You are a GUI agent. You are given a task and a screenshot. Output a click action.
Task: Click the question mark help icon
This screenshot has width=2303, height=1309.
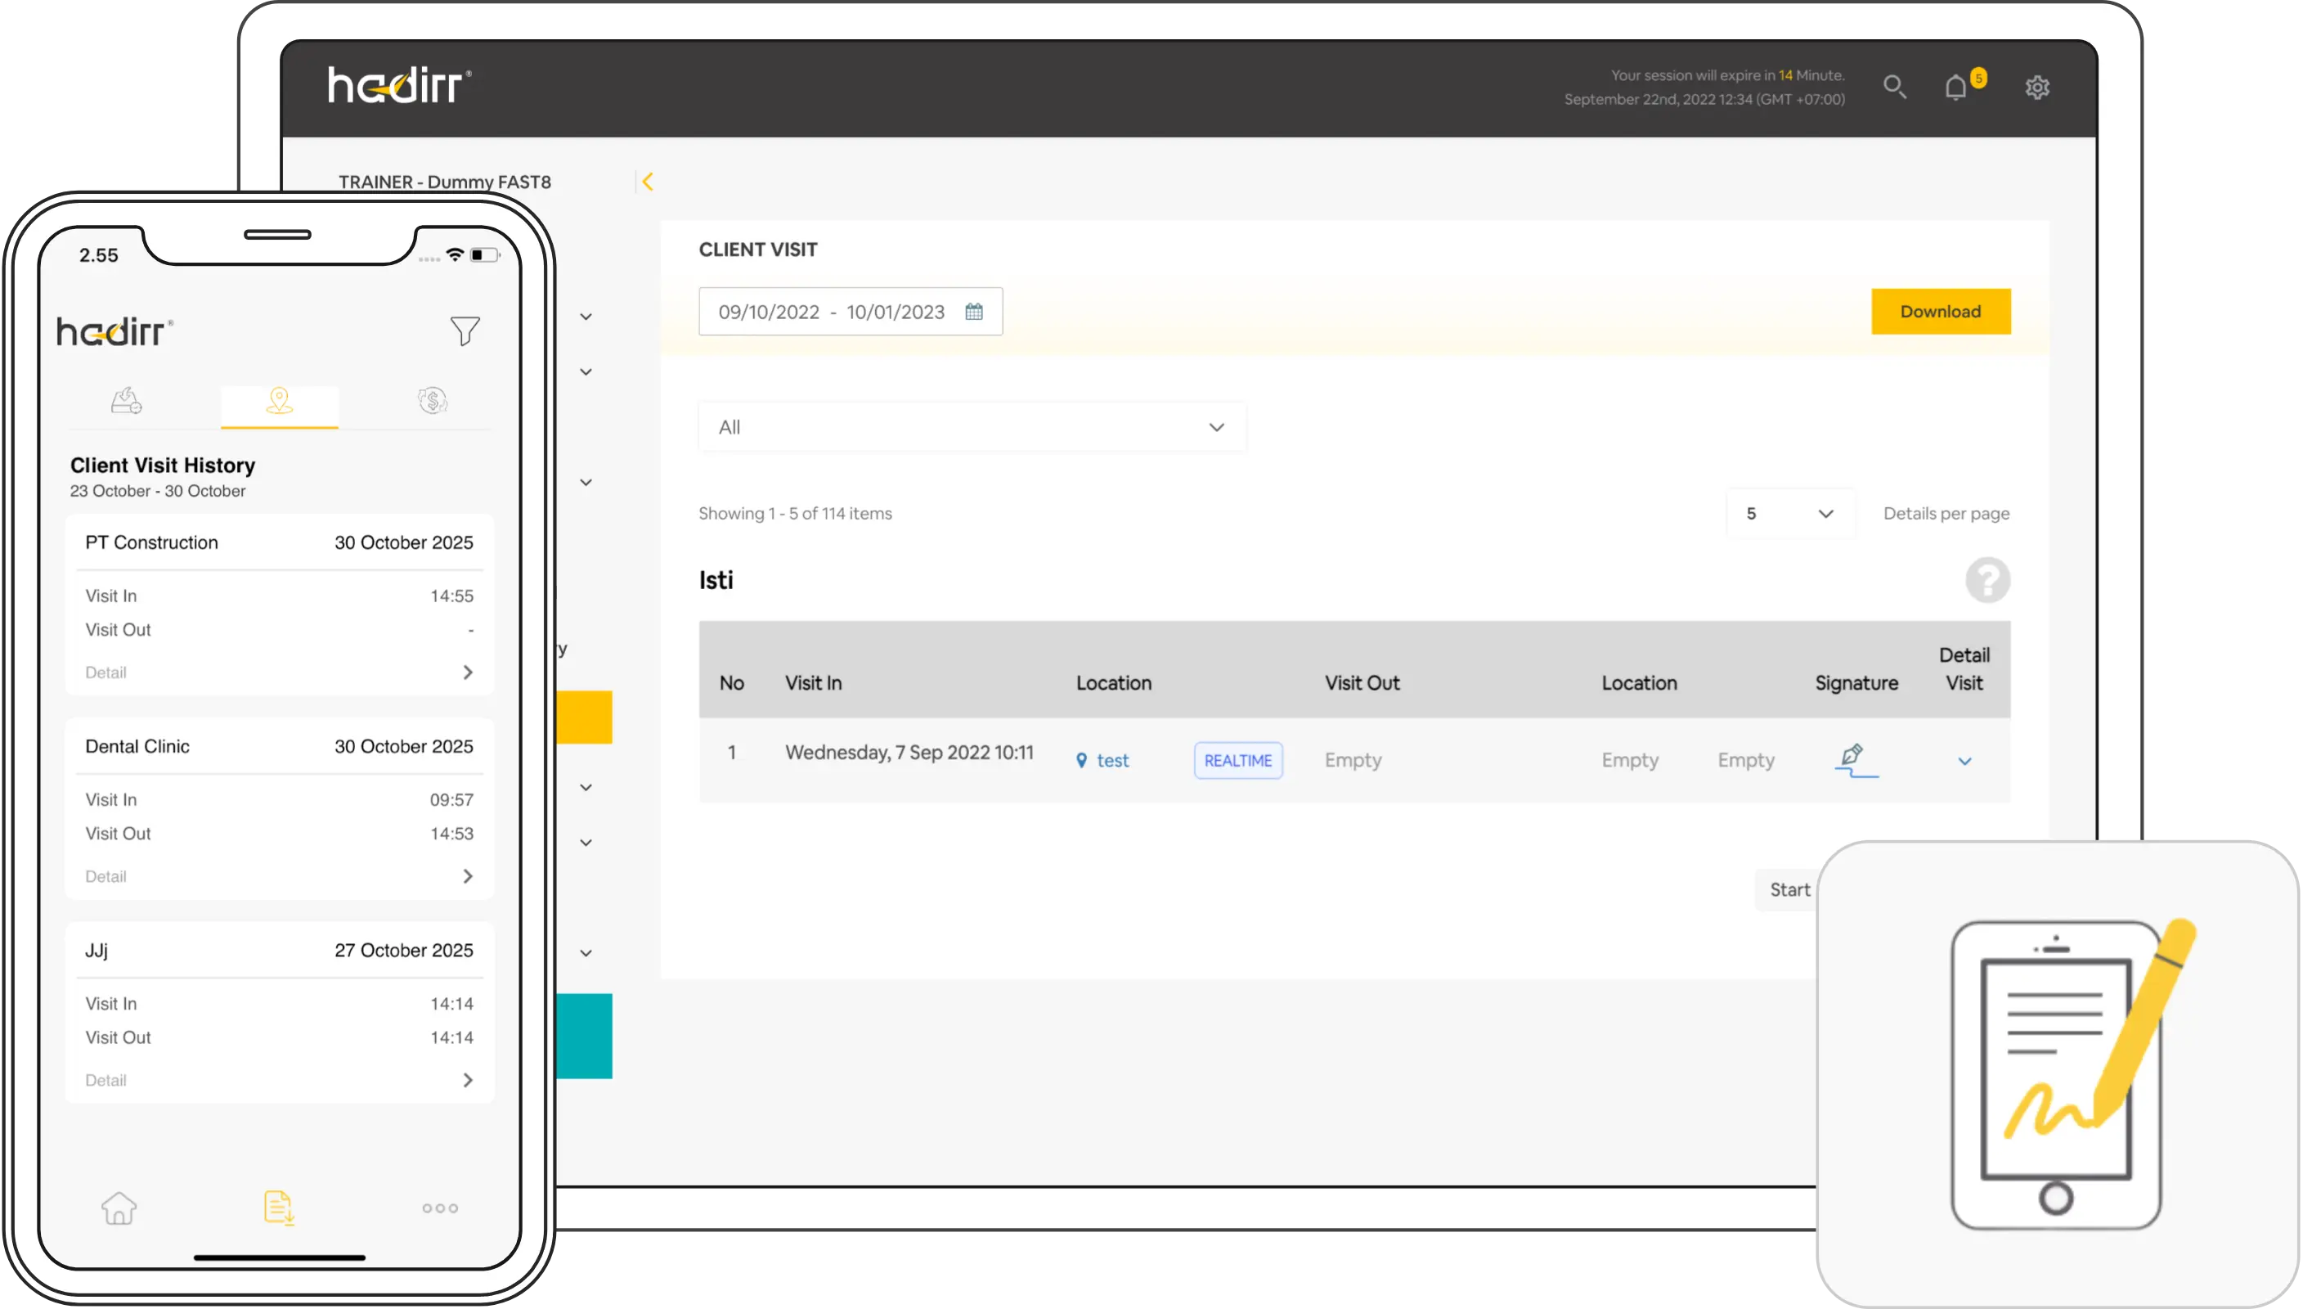pyautogui.click(x=1987, y=580)
